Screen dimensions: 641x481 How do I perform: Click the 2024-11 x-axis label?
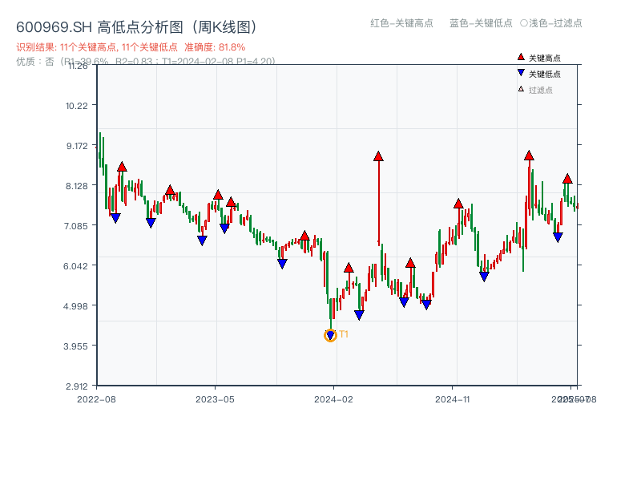coord(452,399)
